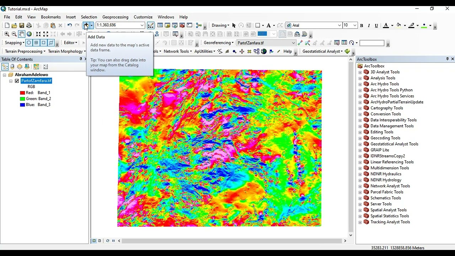Screen dimensions: 455x256
Task: Expand the Spatial Analyst Tools toolbox
Action: pyautogui.click(x=360, y=210)
